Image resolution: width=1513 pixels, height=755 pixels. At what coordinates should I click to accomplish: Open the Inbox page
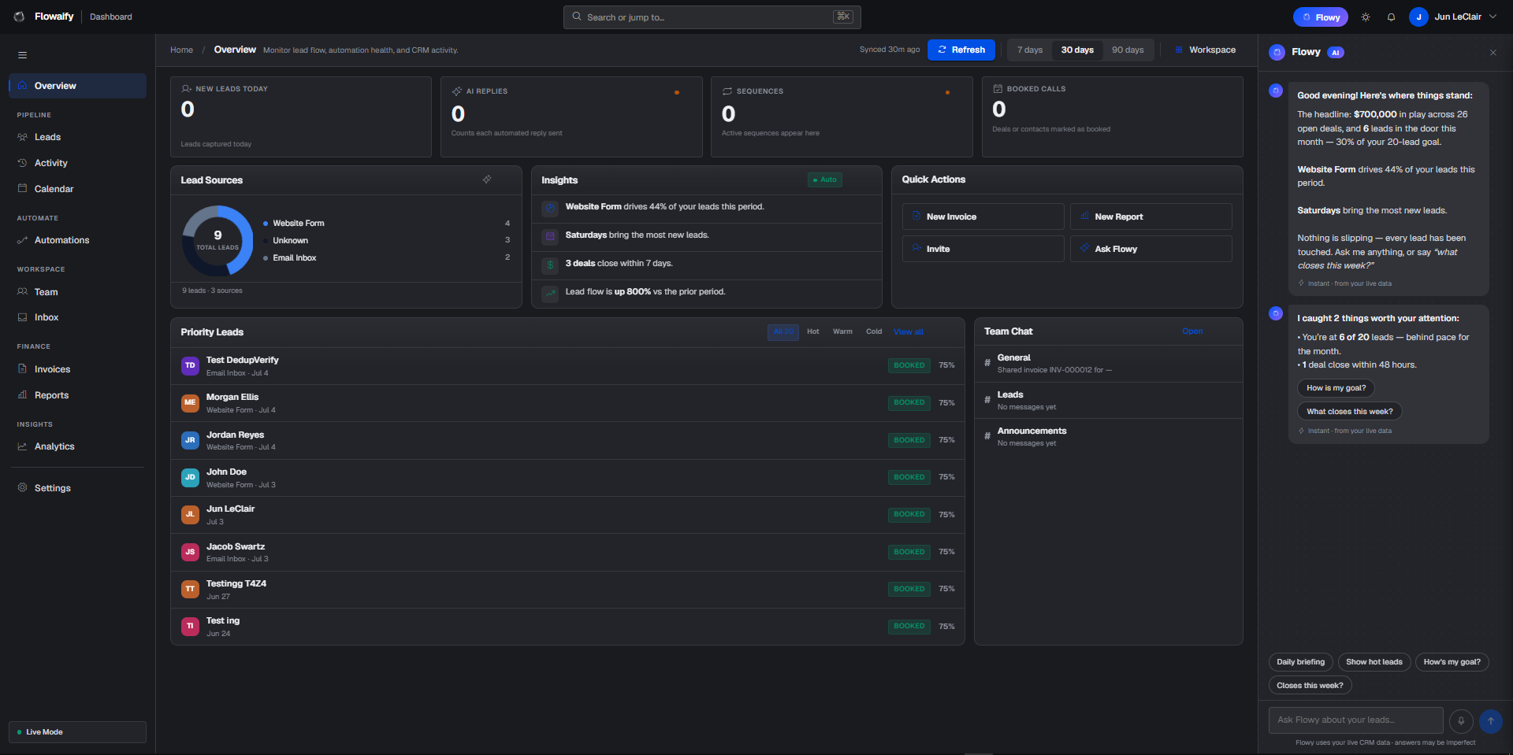coord(77,317)
